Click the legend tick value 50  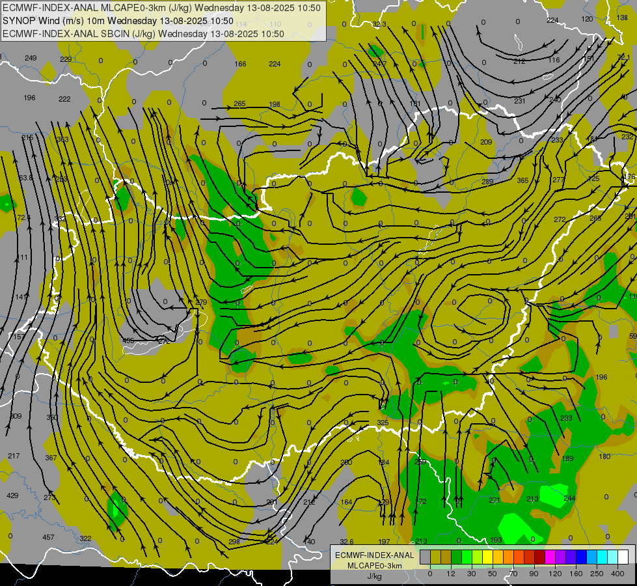pos(492,574)
